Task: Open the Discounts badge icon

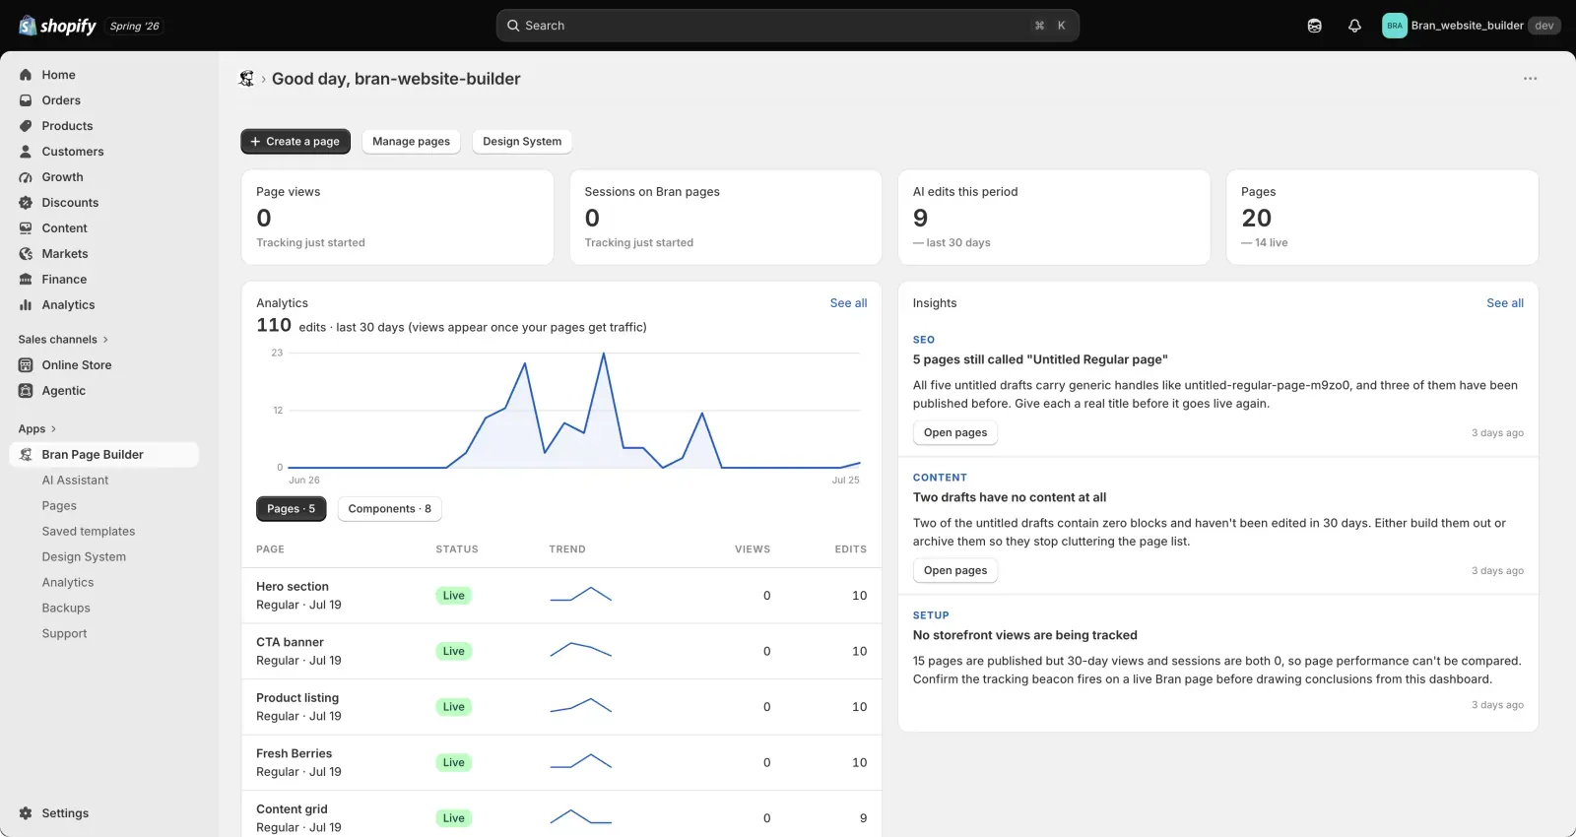Action: (x=26, y=203)
